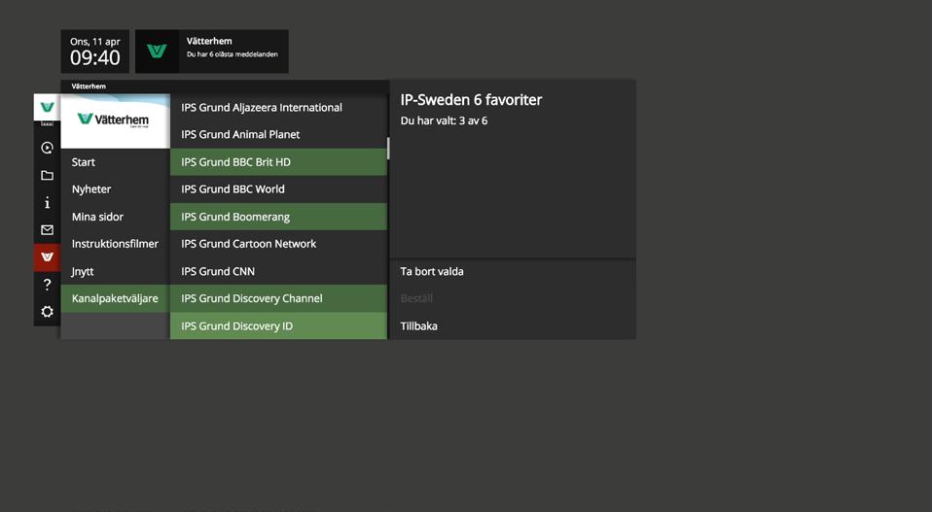Open the help question mark icon
Viewport: 932px width, 512px height.
point(47,285)
